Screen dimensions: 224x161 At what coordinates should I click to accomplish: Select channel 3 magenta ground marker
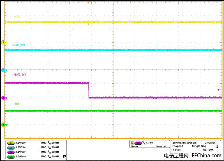(x=4, y=98)
